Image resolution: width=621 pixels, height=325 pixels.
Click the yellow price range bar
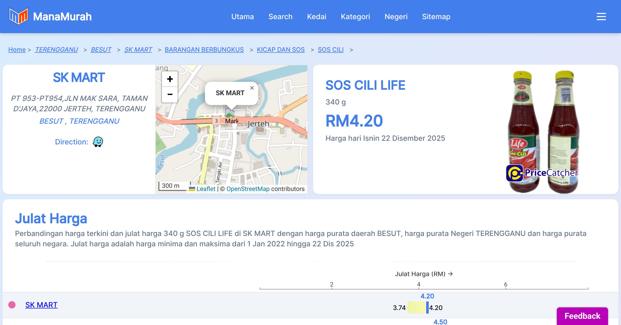(416, 308)
